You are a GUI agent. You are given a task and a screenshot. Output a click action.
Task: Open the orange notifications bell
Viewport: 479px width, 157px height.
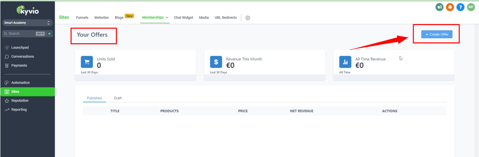pos(450,7)
